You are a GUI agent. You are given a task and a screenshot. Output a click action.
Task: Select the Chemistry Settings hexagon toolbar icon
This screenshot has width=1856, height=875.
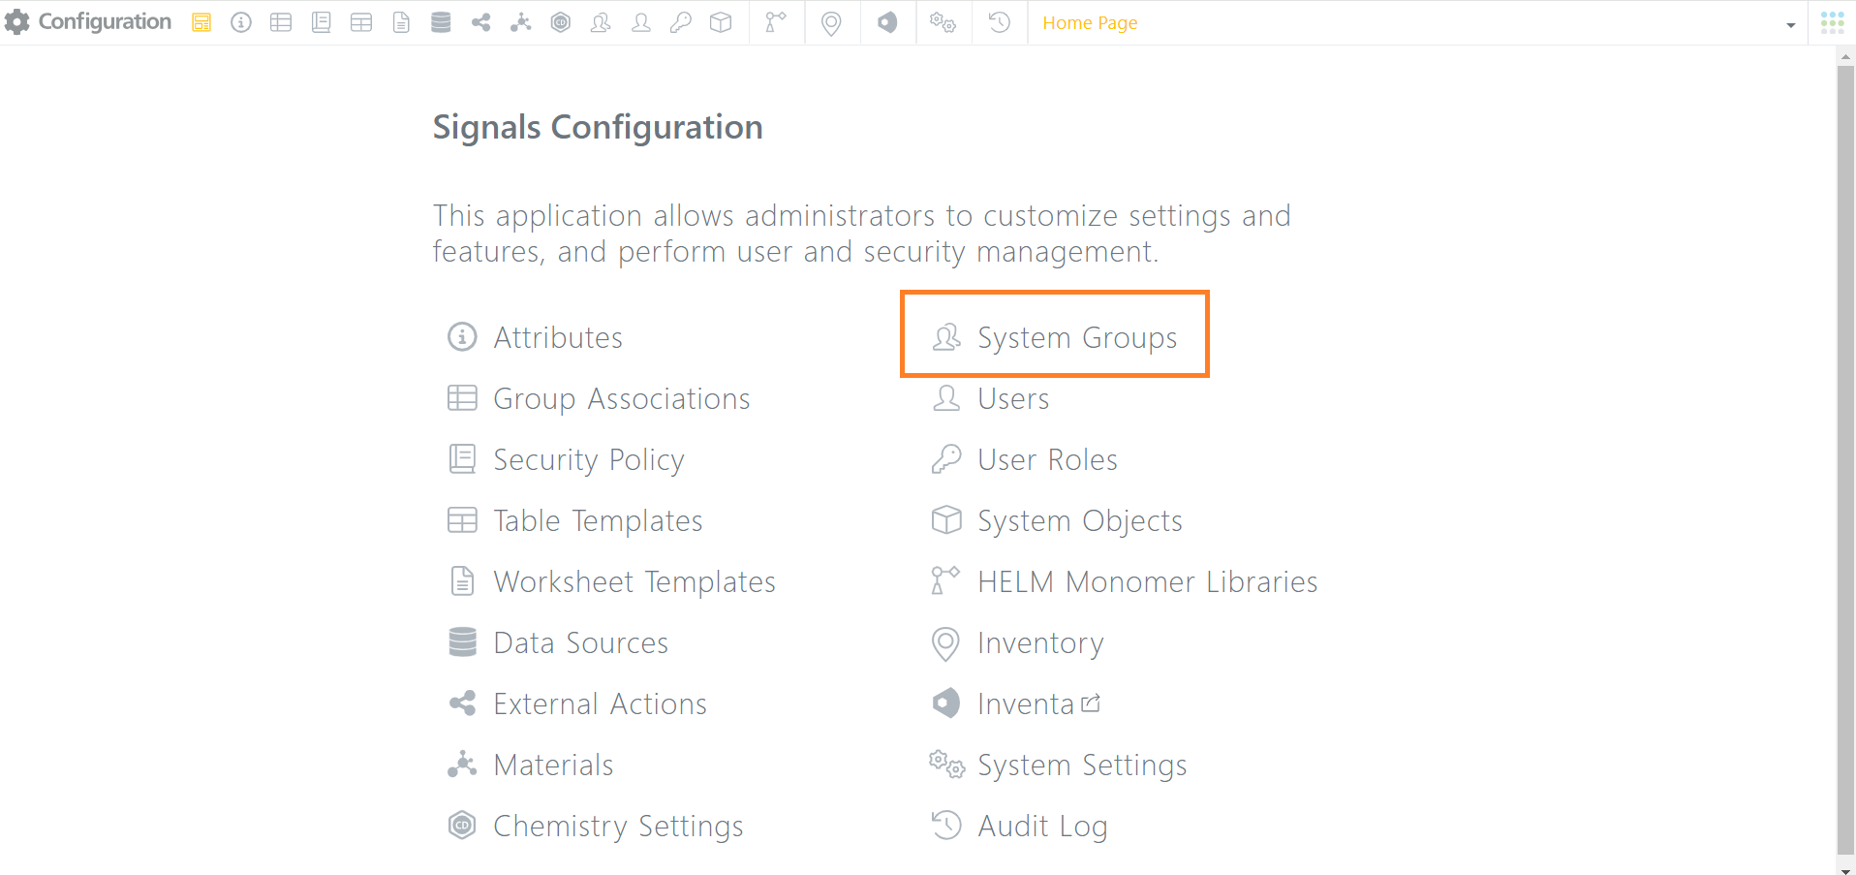coord(561,22)
